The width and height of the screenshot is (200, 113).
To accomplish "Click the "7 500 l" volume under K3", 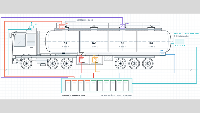I will [x=122, y=47].
